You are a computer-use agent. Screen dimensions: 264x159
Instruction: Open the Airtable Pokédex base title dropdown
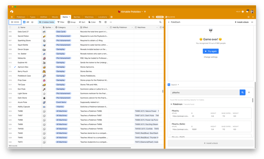(142, 12)
